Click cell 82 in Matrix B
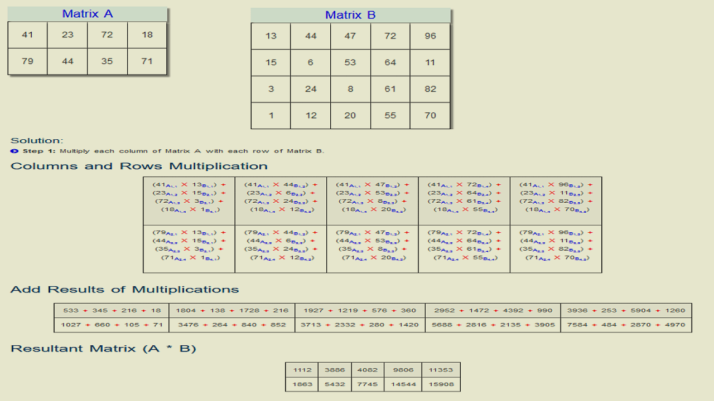Viewport: 714px width, 401px height. coord(430,89)
